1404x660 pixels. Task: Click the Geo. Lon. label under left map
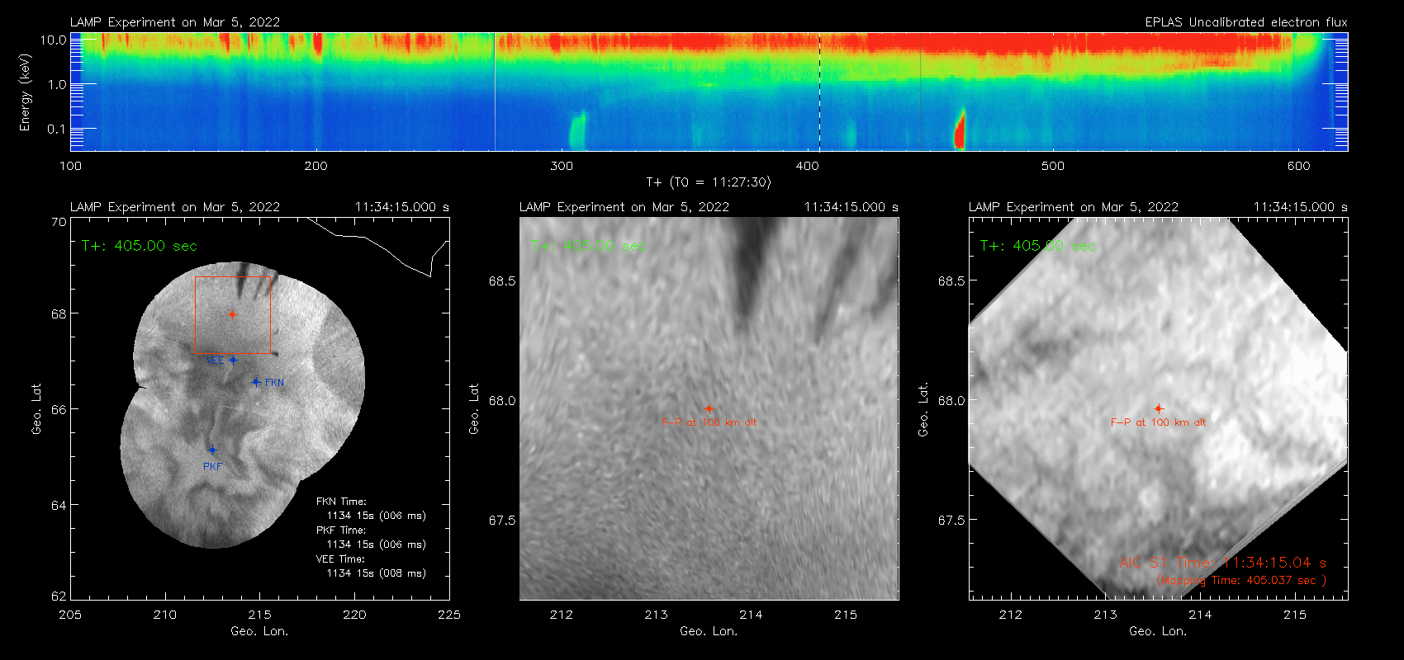(259, 631)
